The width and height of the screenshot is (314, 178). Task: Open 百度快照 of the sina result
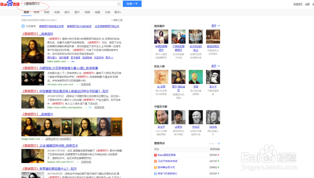coord(86,85)
